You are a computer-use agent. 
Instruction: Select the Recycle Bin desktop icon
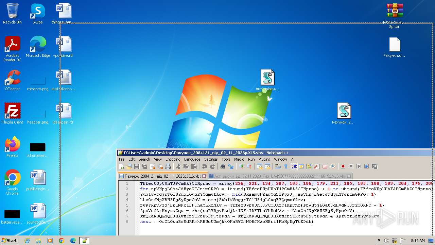pyautogui.click(x=12, y=14)
